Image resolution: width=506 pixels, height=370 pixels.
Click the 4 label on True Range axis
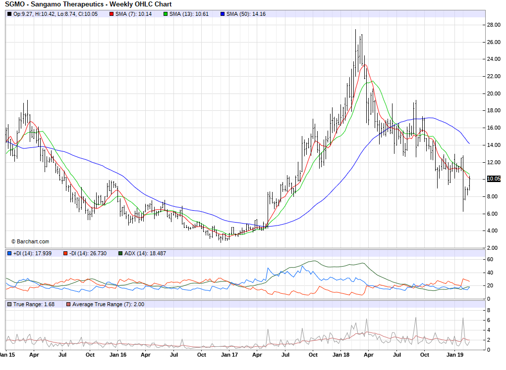click(x=489, y=330)
